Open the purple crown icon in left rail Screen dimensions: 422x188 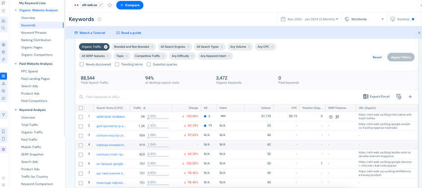pyautogui.click(x=3, y=149)
